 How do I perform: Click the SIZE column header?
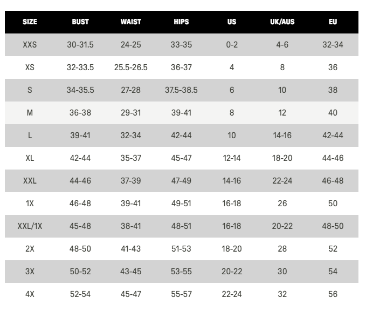coord(30,22)
